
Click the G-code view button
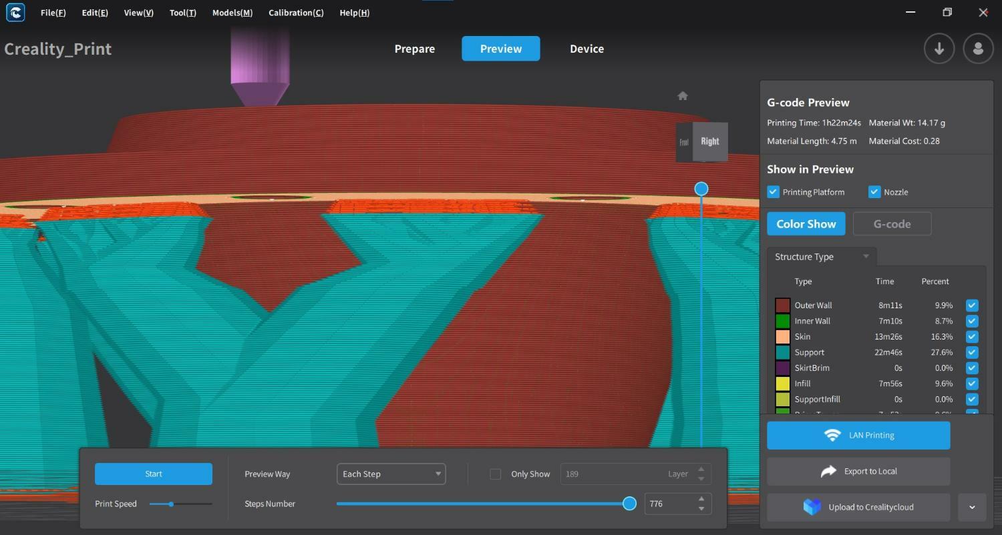coord(892,224)
